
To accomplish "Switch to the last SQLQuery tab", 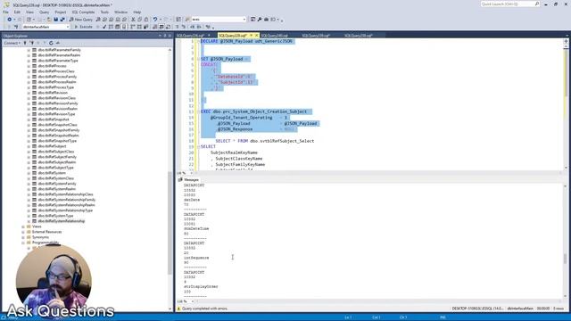I will coord(359,36).
